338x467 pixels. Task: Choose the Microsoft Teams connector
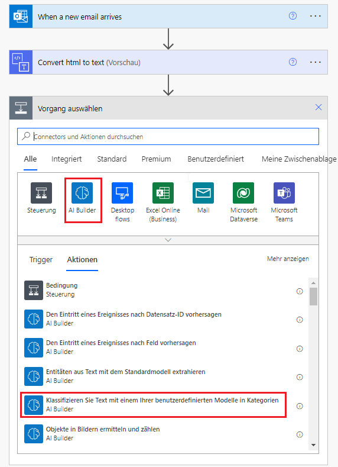284,193
